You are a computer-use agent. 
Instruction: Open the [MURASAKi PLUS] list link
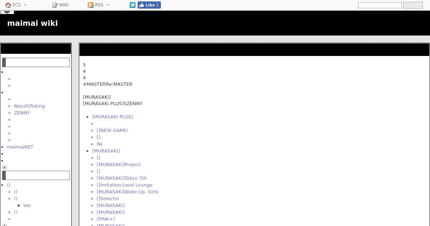point(112,117)
